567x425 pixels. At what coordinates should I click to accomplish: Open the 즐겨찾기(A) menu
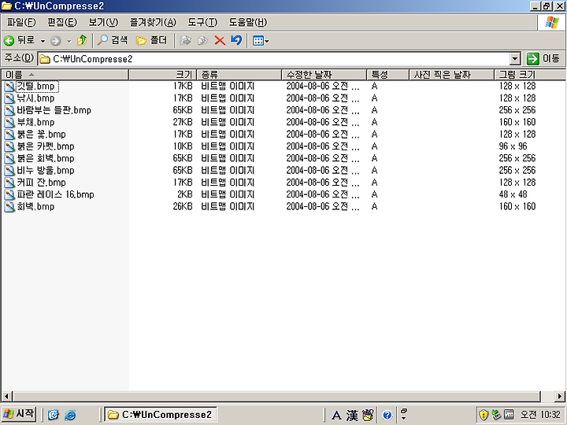coord(153,22)
